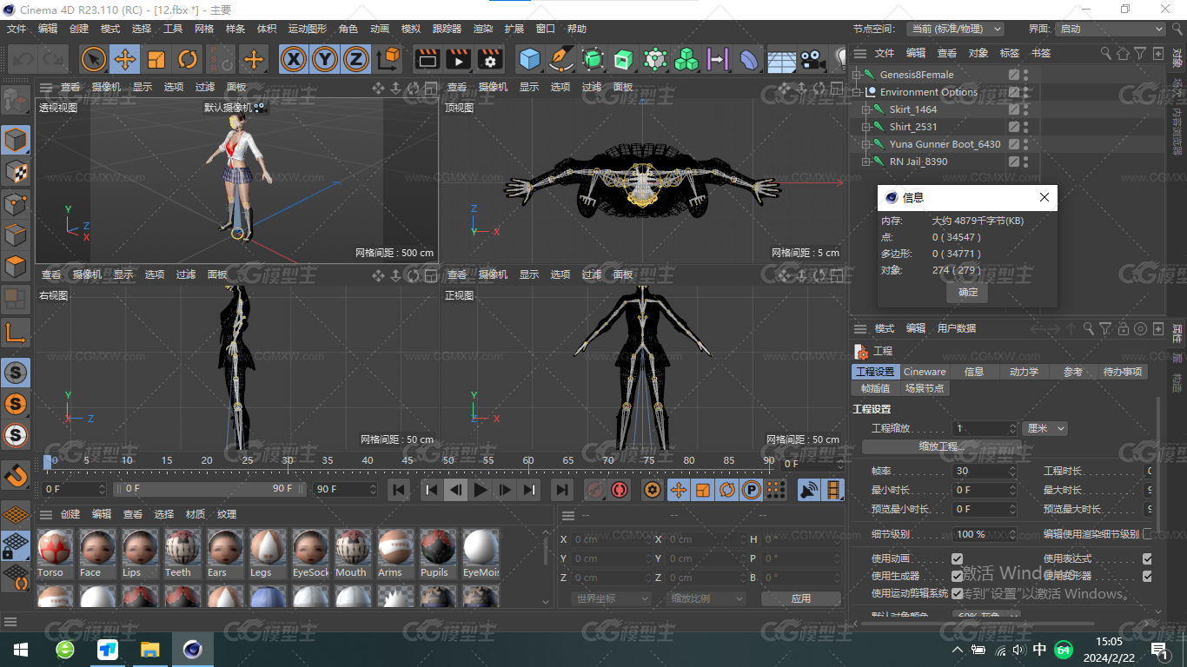Click the axis L-shaped icon in sidebar
Screen dimensions: 1187x667
(x=16, y=332)
